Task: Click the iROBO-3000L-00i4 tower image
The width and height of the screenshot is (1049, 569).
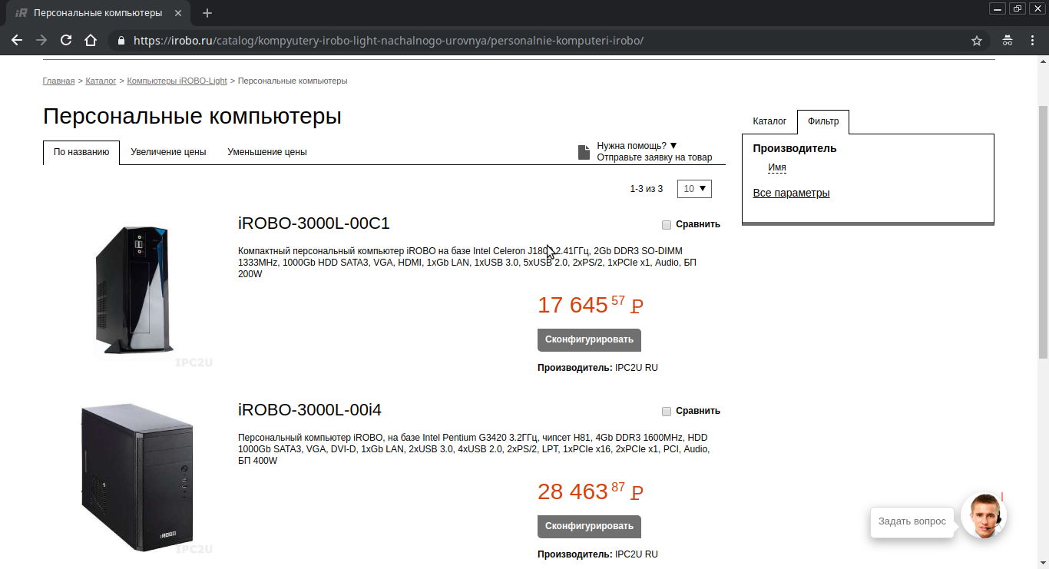Action: click(x=137, y=477)
